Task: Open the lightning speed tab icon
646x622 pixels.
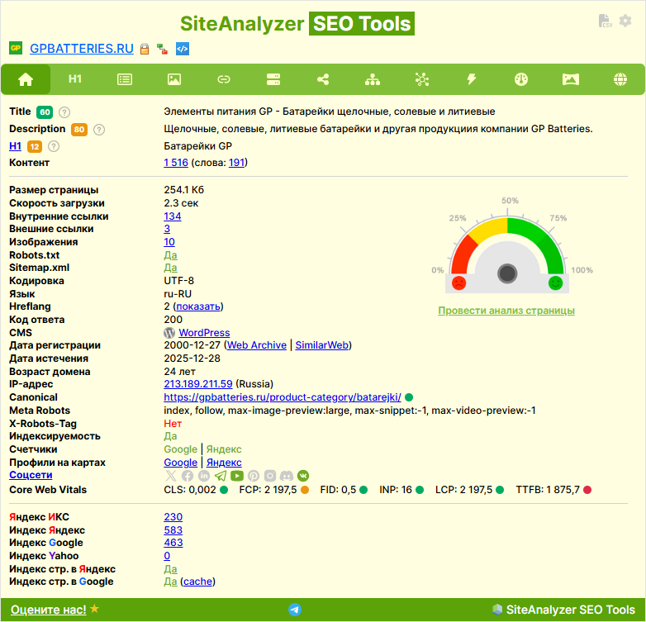Action: 472,79
